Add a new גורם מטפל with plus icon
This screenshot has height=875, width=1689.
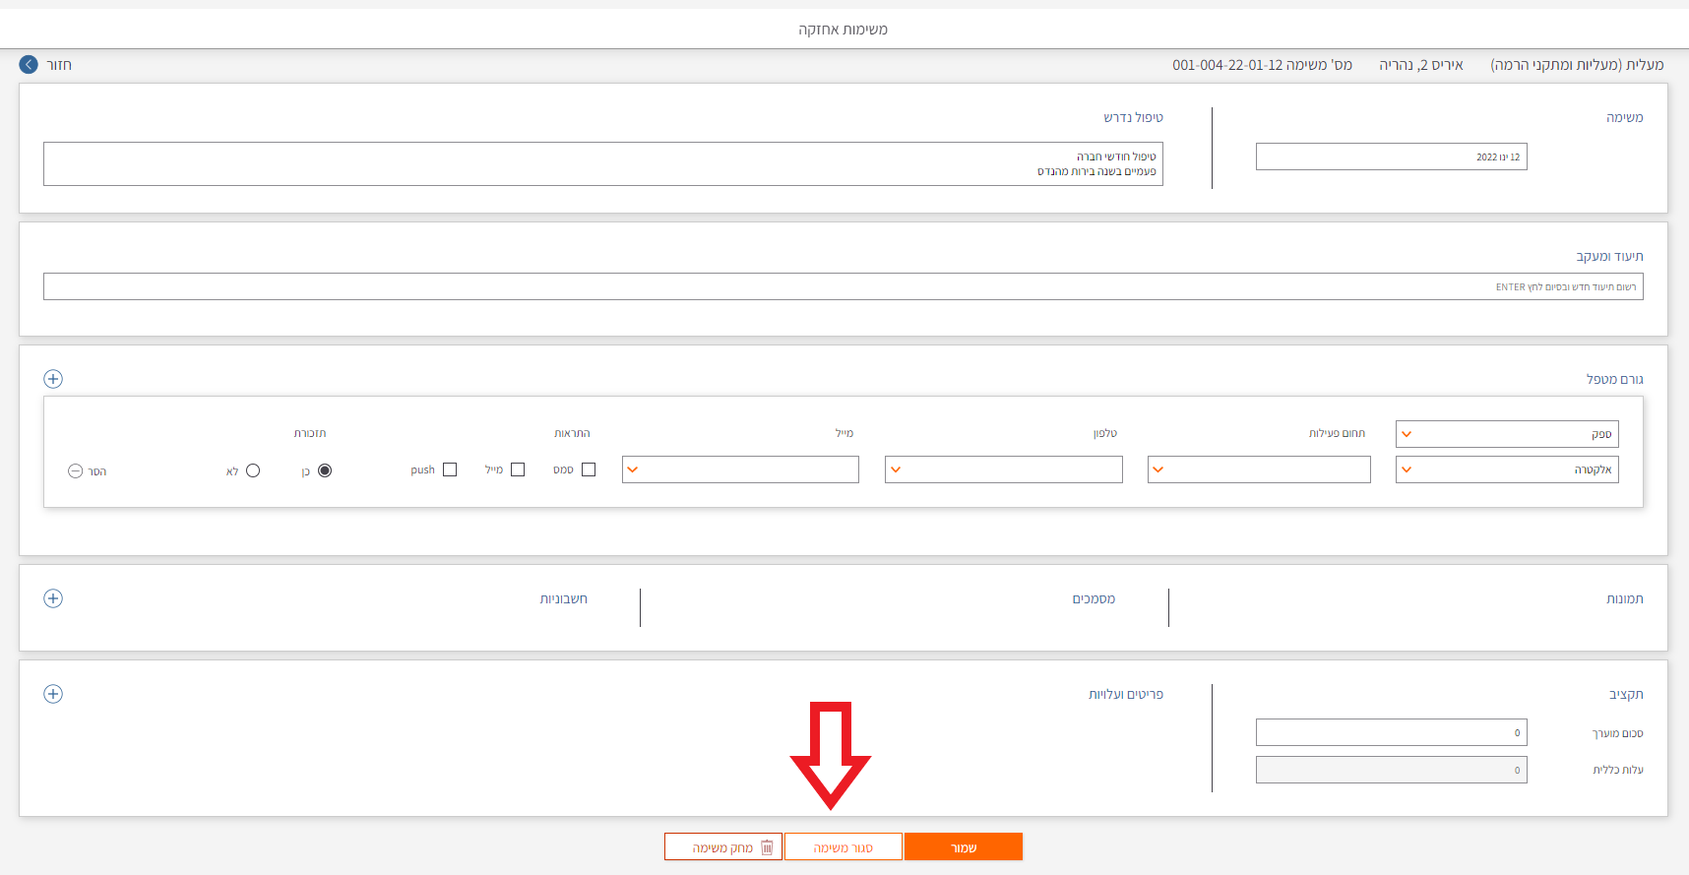pos(53,379)
